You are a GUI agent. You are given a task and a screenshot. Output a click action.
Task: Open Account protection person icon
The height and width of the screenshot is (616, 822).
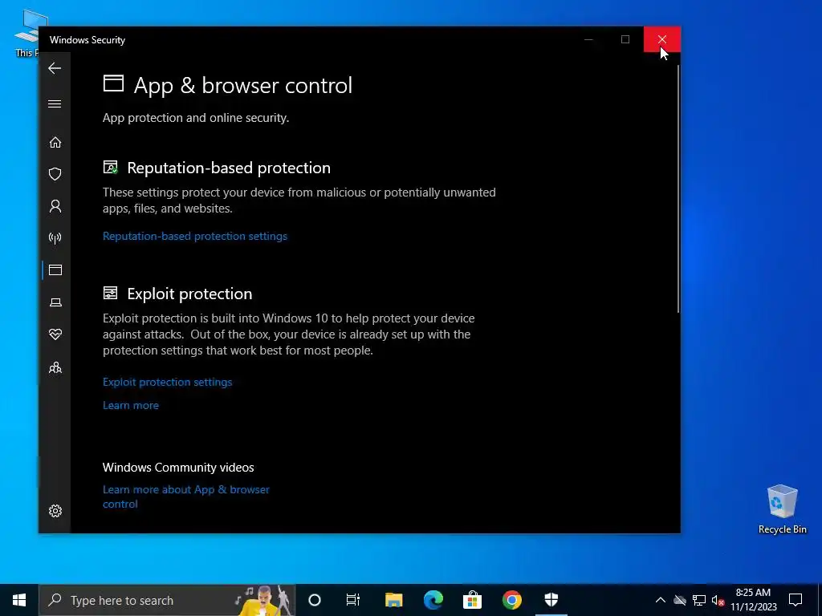[55, 206]
